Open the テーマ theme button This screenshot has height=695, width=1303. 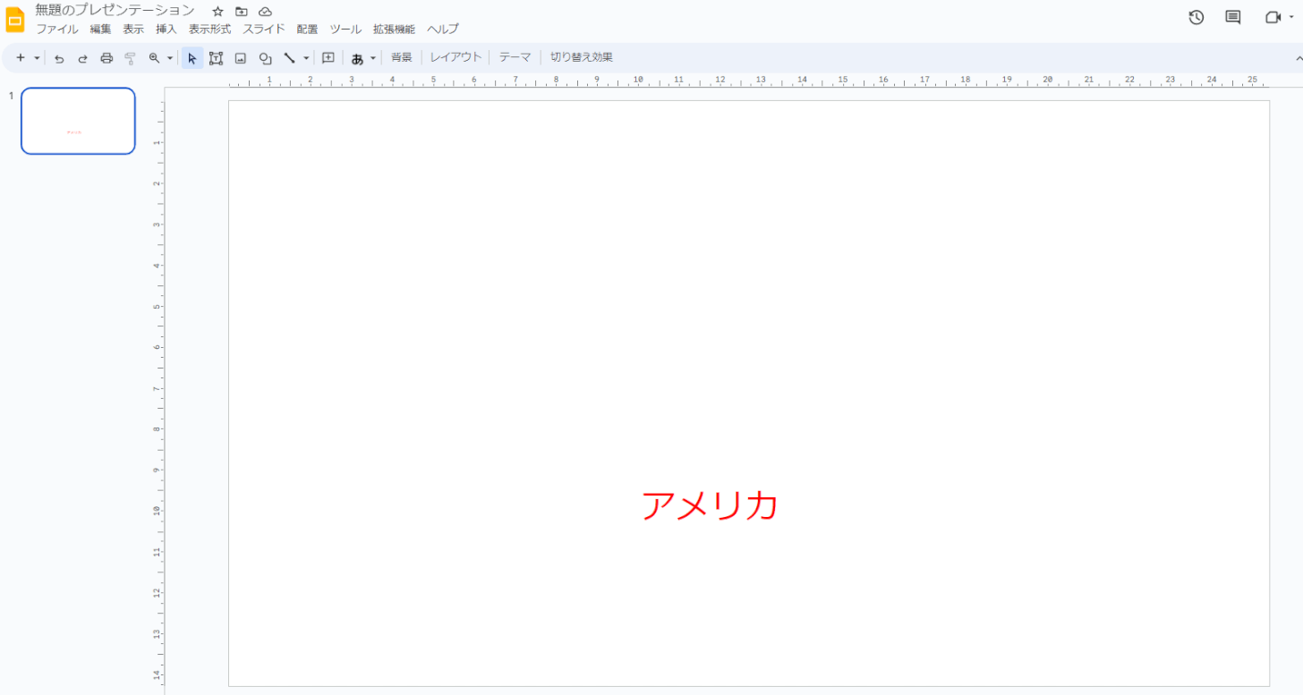click(x=515, y=57)
